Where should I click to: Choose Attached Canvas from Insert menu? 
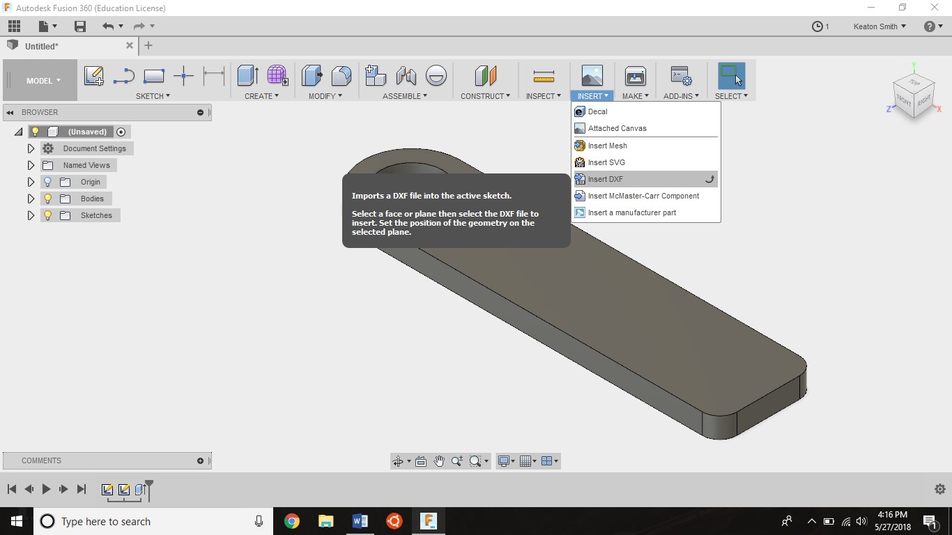tap(645, 128)
